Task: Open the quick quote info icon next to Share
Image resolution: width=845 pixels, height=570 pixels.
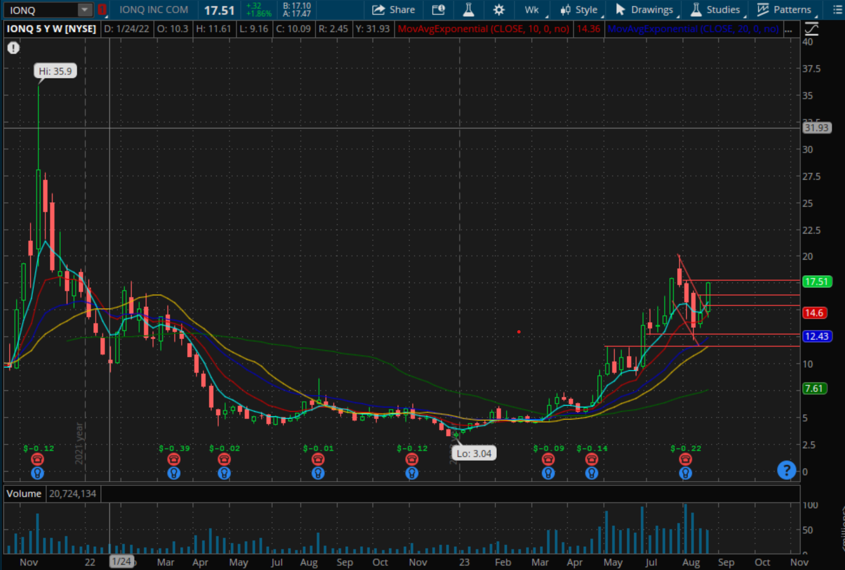Action: pos(438,10)
